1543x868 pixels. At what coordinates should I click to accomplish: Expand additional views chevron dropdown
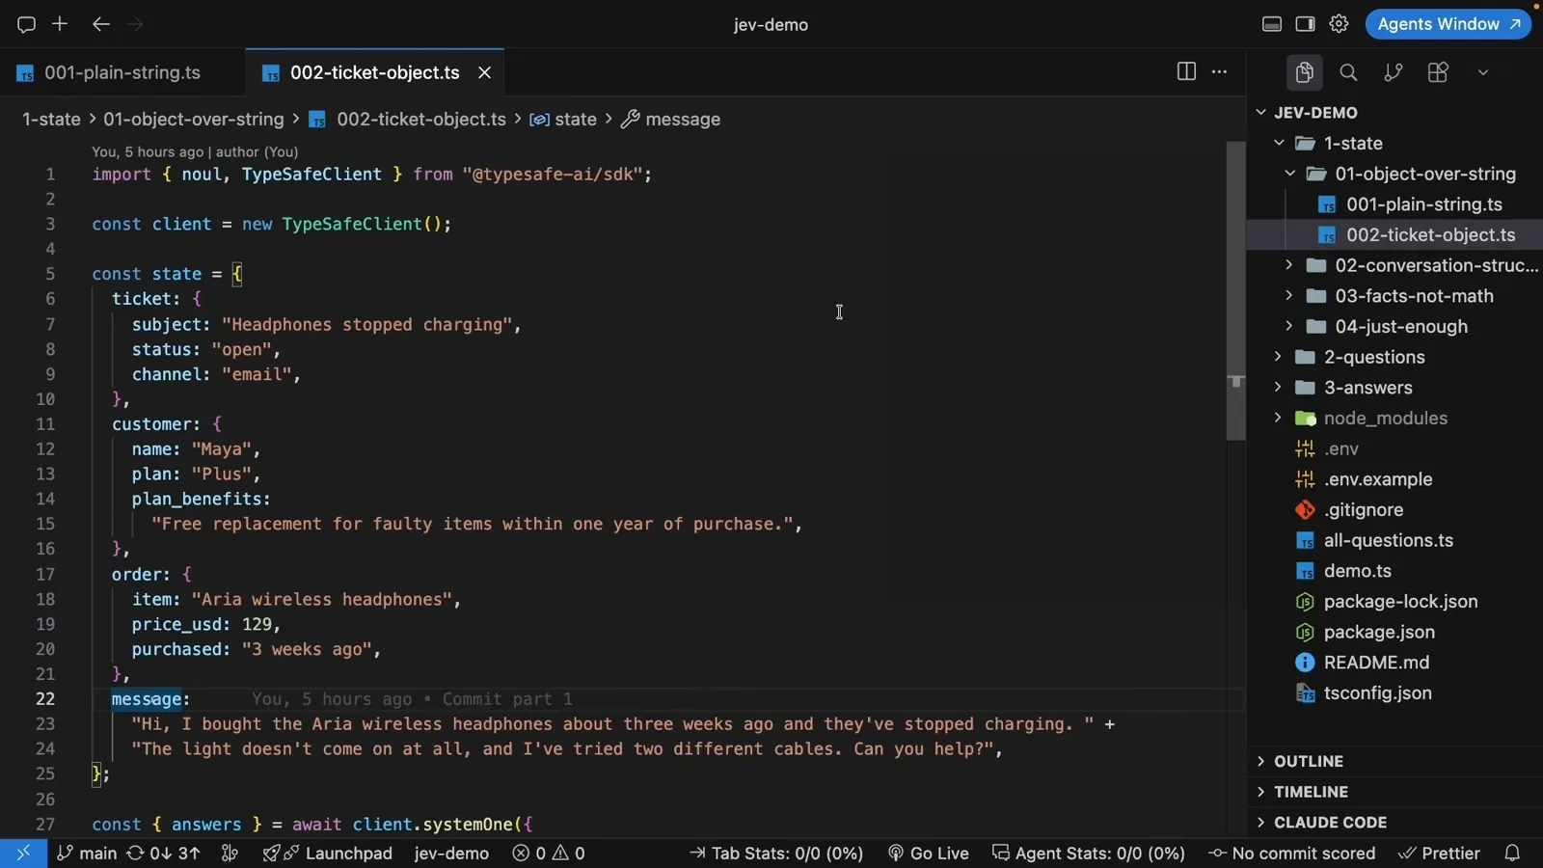point(1483,72)
